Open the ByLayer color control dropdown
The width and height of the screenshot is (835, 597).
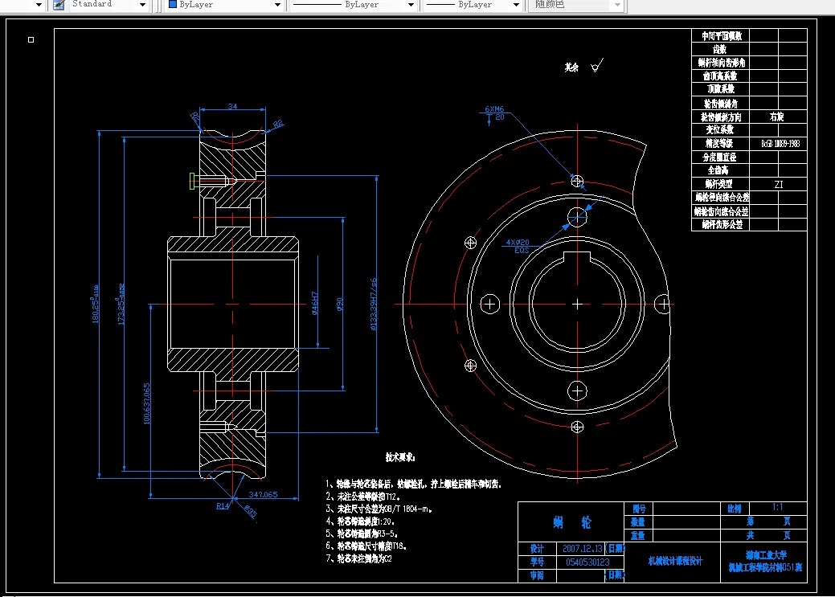[277, 5]
